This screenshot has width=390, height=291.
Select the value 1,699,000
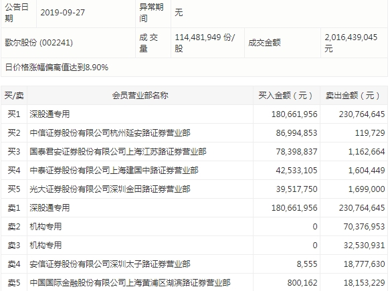click(367, 189)
